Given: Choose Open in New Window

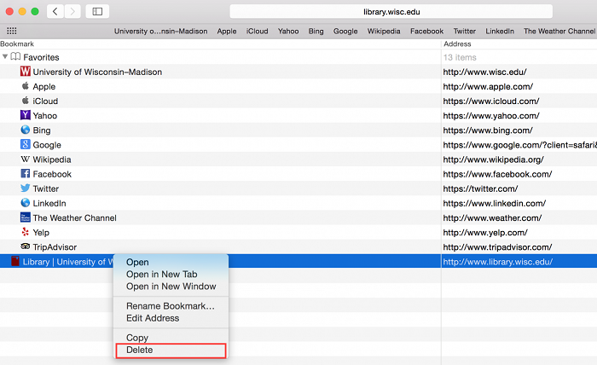Looking at the screenshot, I should pyautogui.click(x=171, y=287).
